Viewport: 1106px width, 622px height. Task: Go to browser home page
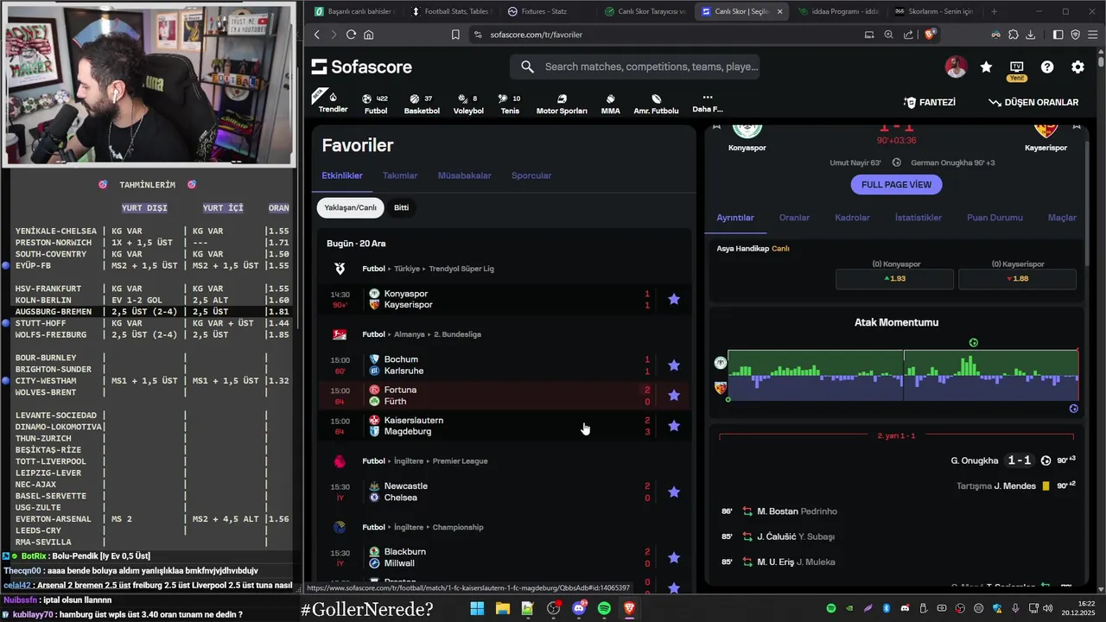[369, 35]
